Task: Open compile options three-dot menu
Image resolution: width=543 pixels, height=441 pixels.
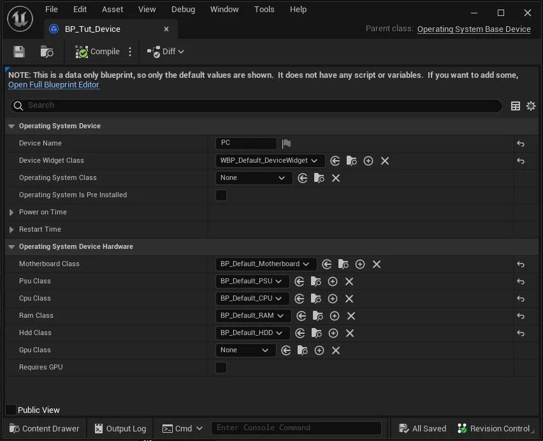Action: pyautogui.click(x=130, y=52)
